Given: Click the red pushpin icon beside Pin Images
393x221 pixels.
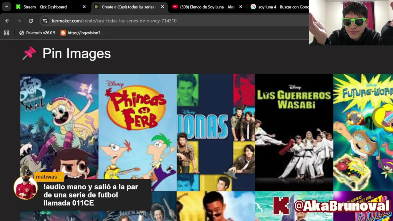Looking at the screenshot, I should [x=29, y=53].
